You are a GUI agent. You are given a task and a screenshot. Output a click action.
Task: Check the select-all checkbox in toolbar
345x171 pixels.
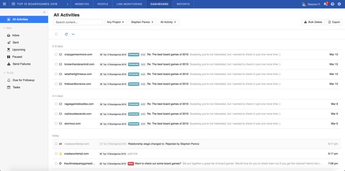[x=56, y=34]
